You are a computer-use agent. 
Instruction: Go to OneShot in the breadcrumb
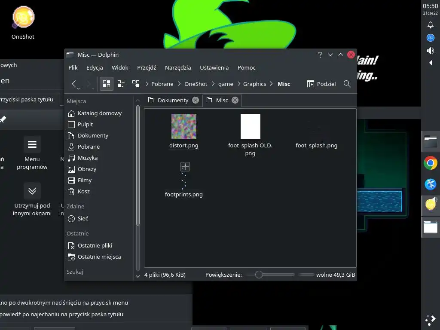point(196,84)
